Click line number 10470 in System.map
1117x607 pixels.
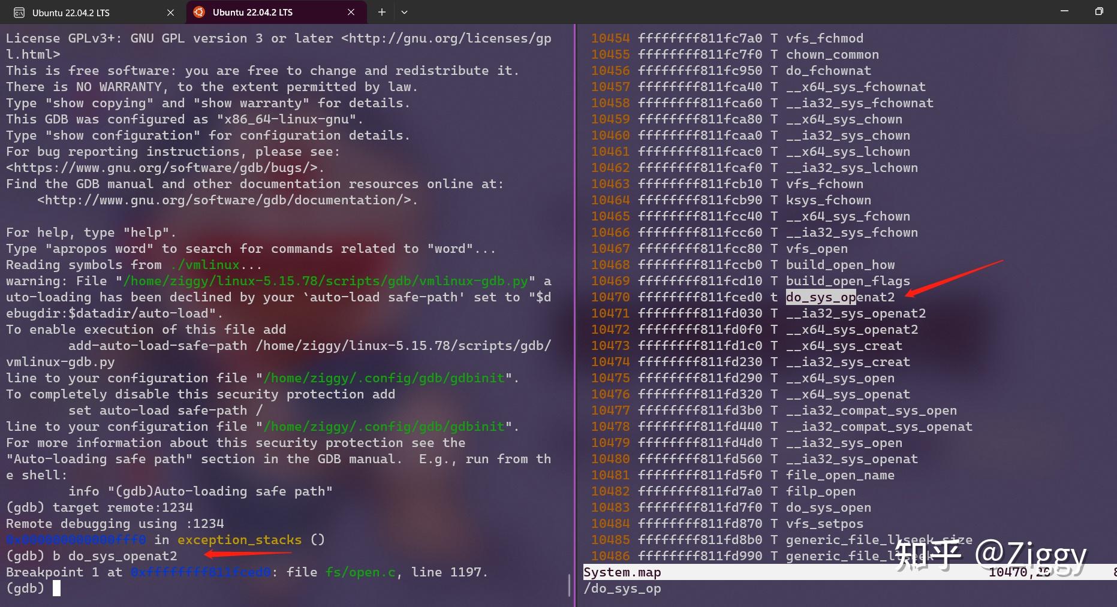coord(610,297)
